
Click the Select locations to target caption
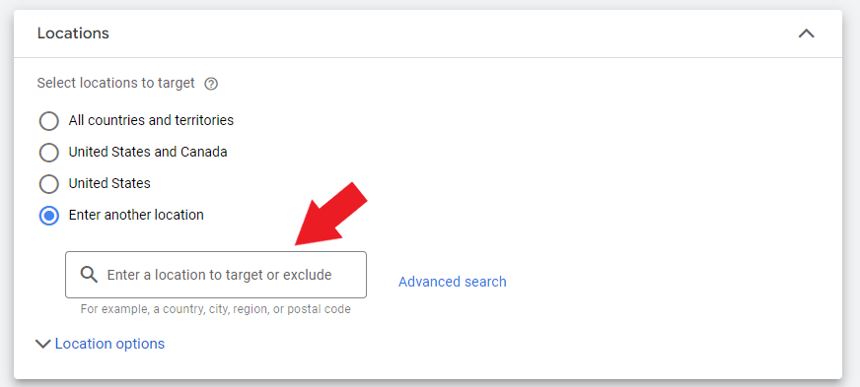tap(115, 83)
